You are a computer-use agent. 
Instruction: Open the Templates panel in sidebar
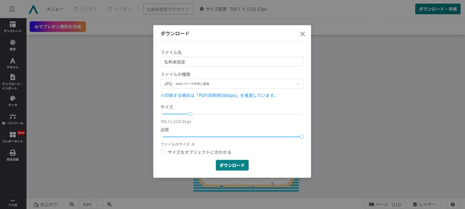pyautogui.click(x=13, y=27)
